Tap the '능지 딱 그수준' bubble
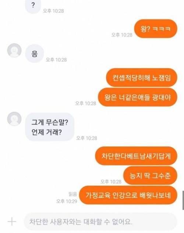This screenshot has height=233, width=184. (150, 176)
